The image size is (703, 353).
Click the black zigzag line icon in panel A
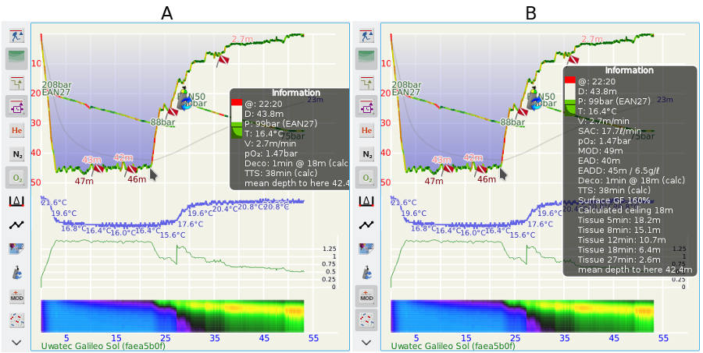coord(16,225)
